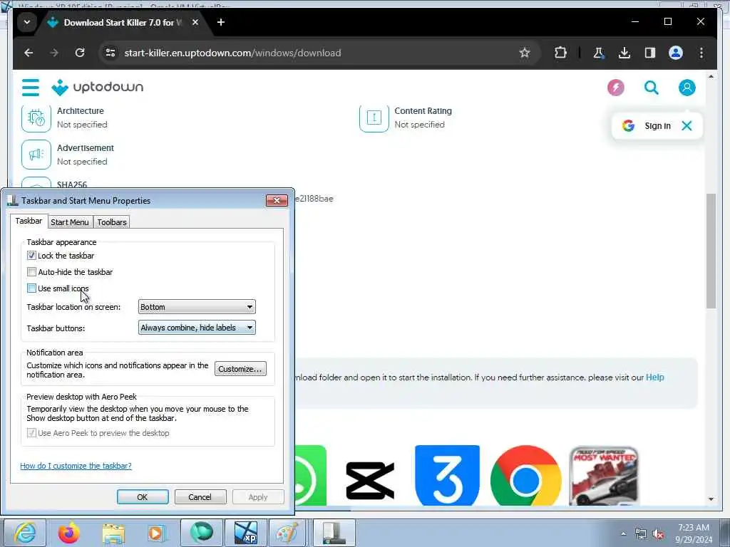Screen dimensions: 730x547
Task: Open the browser side panel
Action: click(x=650, y=53)
